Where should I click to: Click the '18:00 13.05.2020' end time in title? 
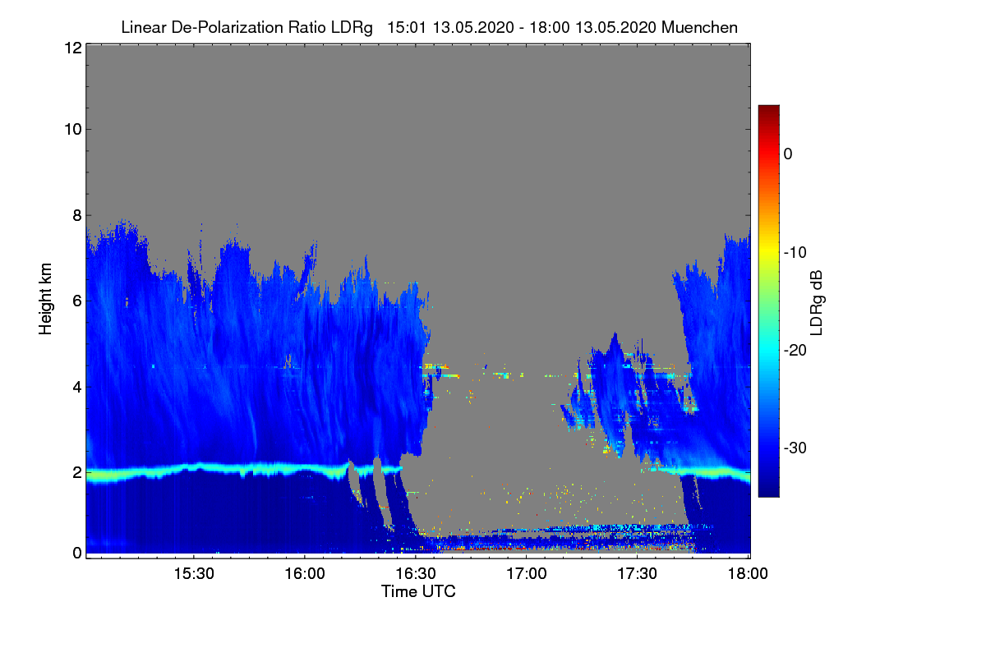pyautogui.click(x=594, y=28)
